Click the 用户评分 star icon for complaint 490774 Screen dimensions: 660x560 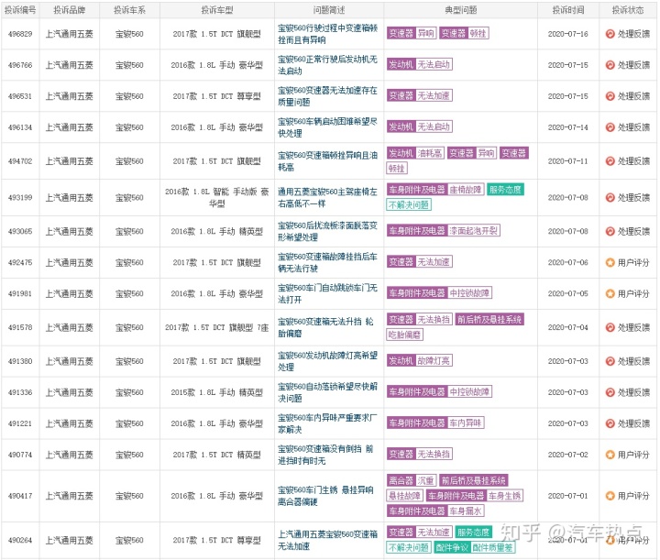pos(610,455)
